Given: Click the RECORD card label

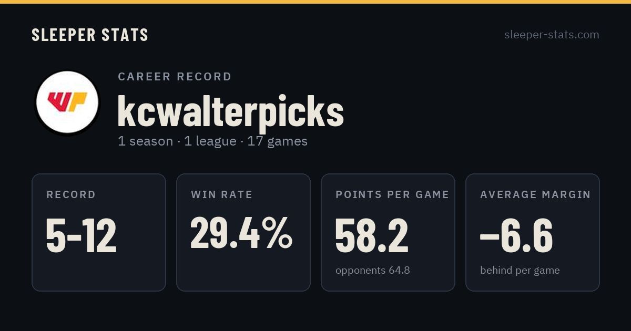Looking at the screenshot, I should tap(71, 195).
